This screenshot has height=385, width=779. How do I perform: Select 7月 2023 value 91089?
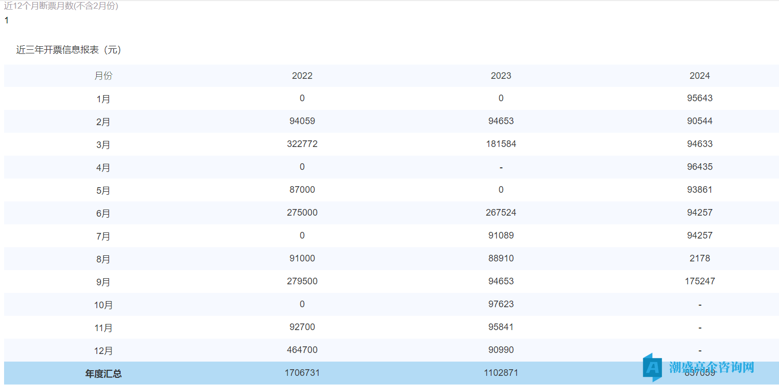(x=501, y=235)
